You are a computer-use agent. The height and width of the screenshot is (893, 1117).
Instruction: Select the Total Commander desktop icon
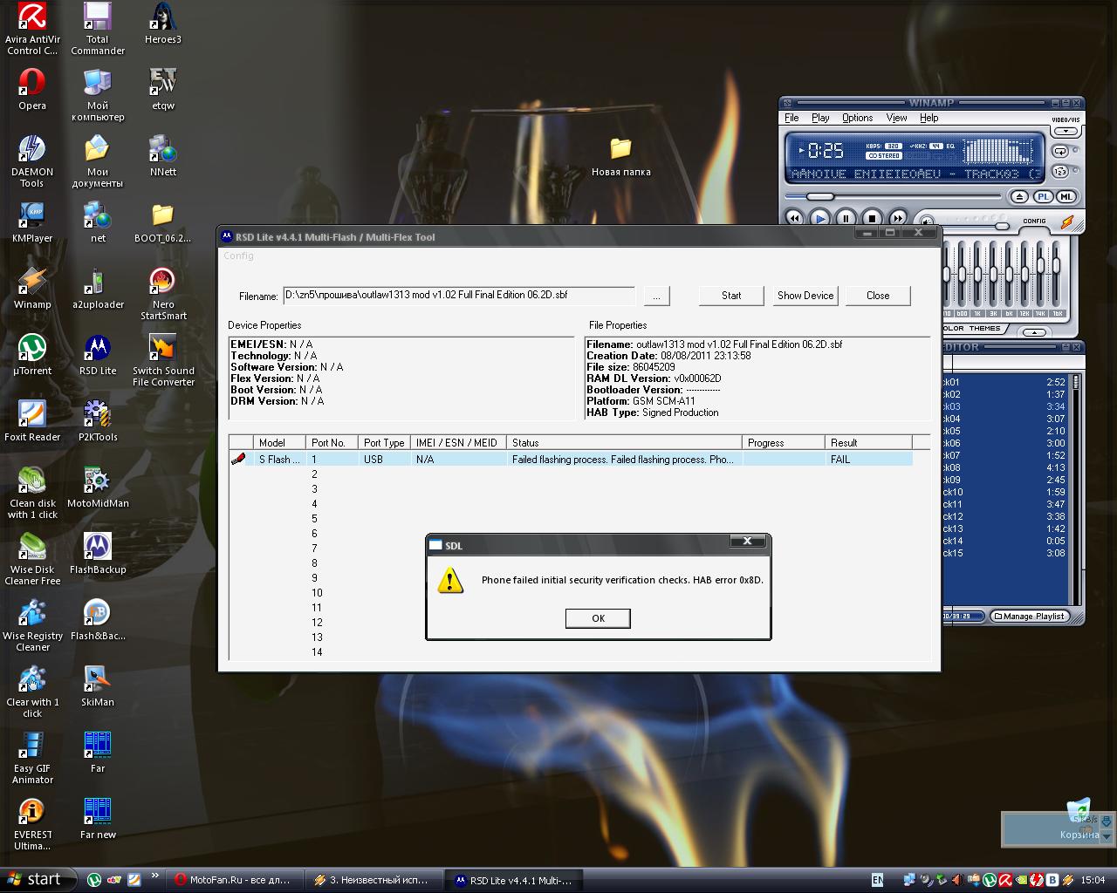pyautogui.click(x=98, y=28)
